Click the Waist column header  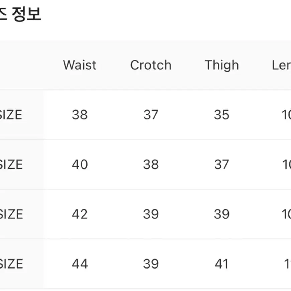point(80,65)
